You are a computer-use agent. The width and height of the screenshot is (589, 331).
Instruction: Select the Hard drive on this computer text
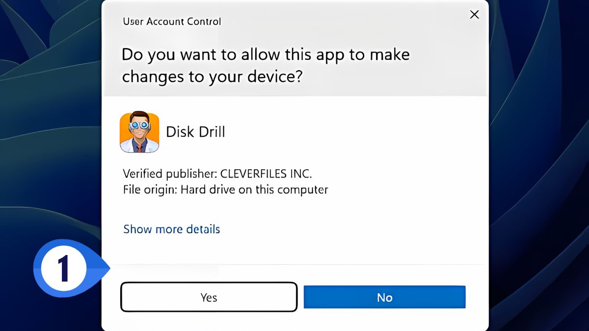pyautogui.click(x=254, y=189)
